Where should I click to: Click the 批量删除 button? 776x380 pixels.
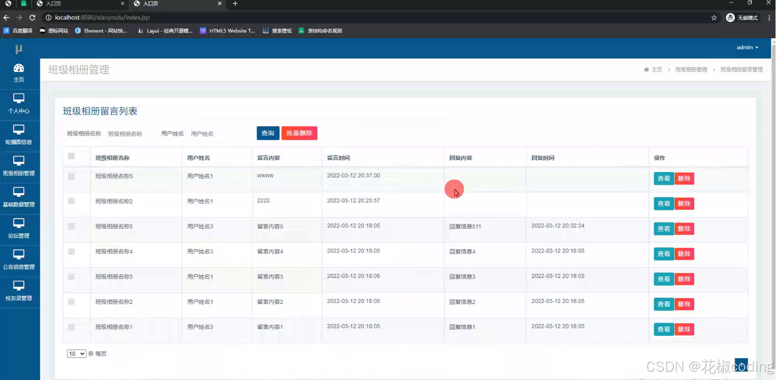point(299,133)
